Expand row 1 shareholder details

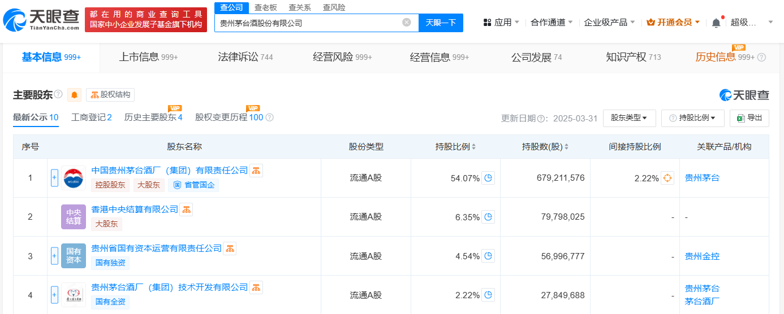tap(54, 178)
